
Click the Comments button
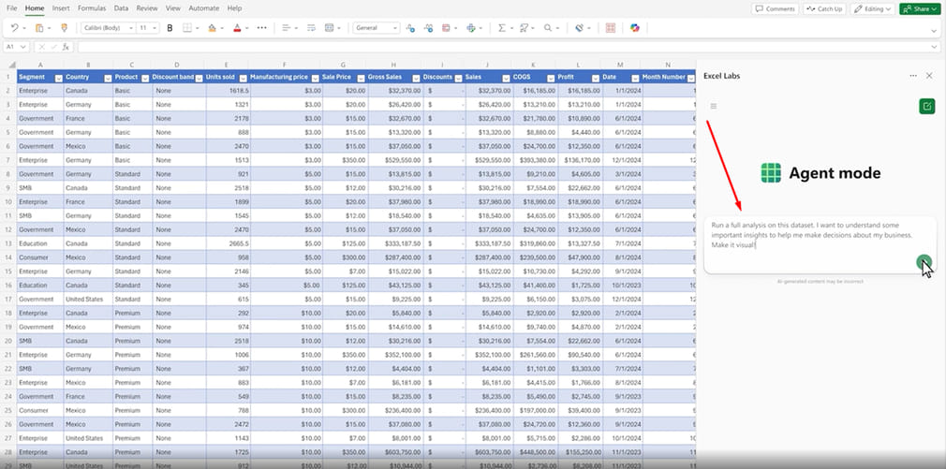[775, 8]
